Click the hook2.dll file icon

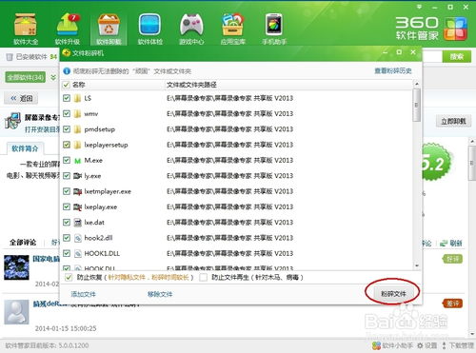(x=78, y=238)
